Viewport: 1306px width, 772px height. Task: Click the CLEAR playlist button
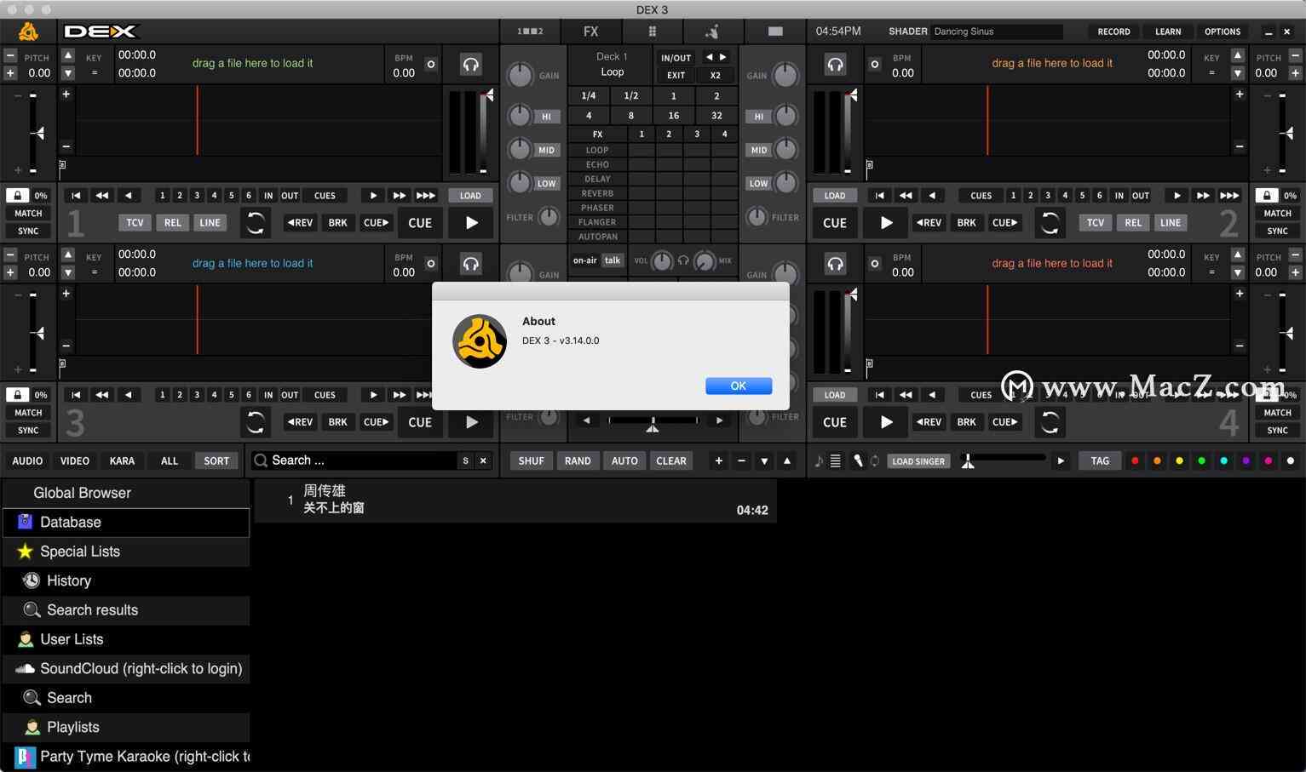[x=671, y=460]
